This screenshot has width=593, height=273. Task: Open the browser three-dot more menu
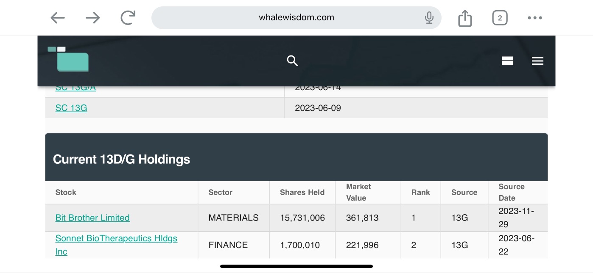pos(535,18)
